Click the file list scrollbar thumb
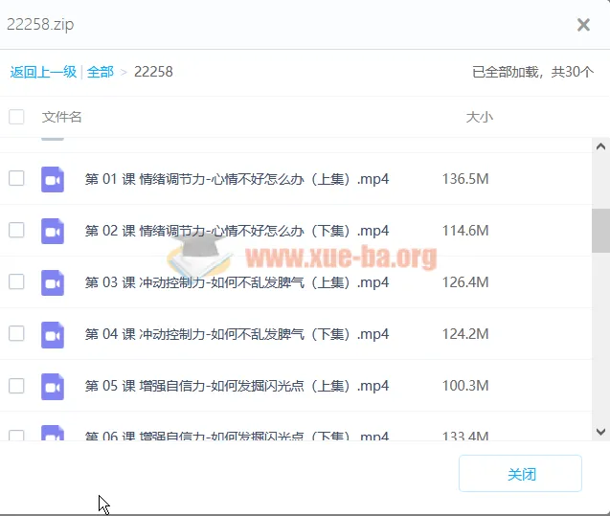 tap(600, 229)
